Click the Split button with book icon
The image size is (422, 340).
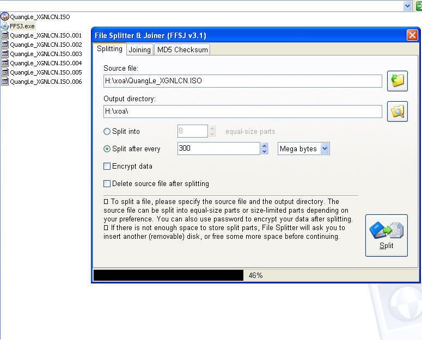pyautogui.click(x=386, y=236)
